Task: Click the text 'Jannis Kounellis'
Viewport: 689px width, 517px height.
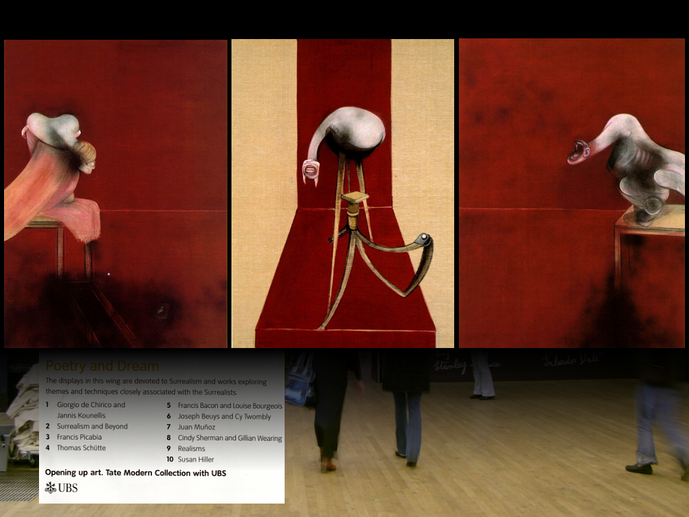Action: [x=81, y=415]
